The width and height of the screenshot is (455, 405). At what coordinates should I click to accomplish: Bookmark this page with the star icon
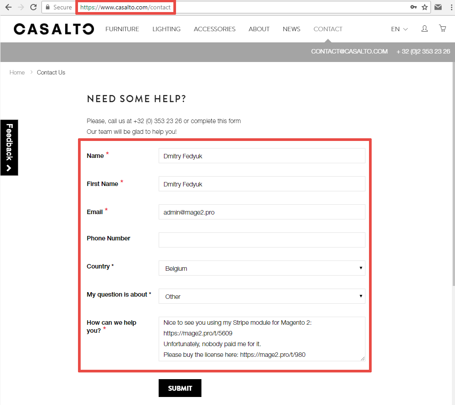[425, 7]
